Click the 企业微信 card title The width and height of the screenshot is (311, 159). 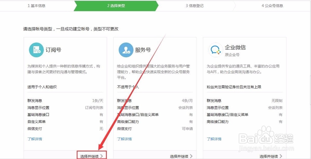pyautogui.click(x=235, y=47)
